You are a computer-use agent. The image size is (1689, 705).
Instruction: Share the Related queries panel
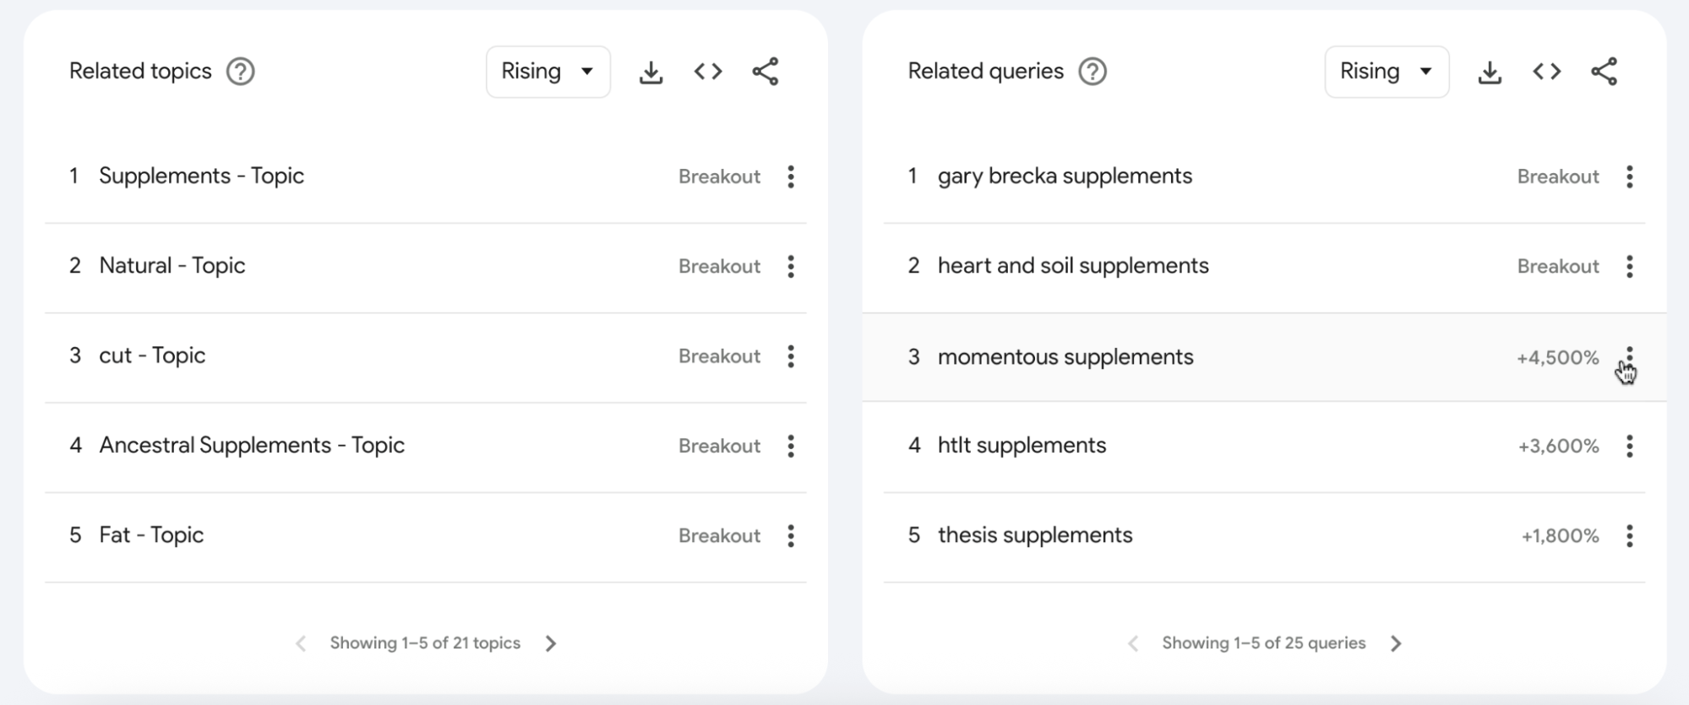coord(1605,71)
